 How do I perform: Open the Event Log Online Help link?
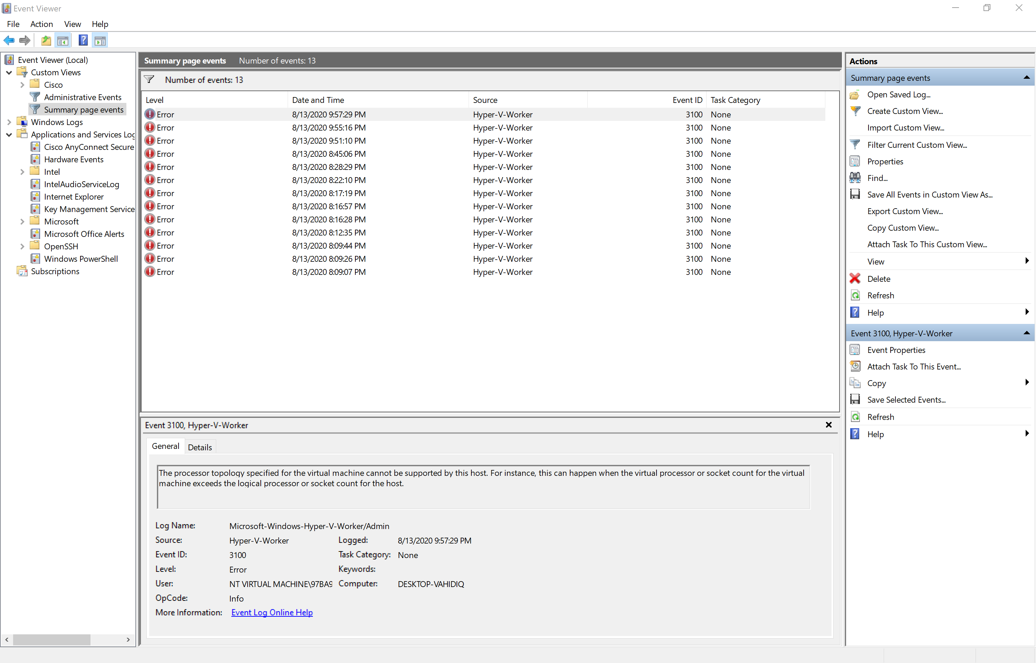tap(271, 612)
